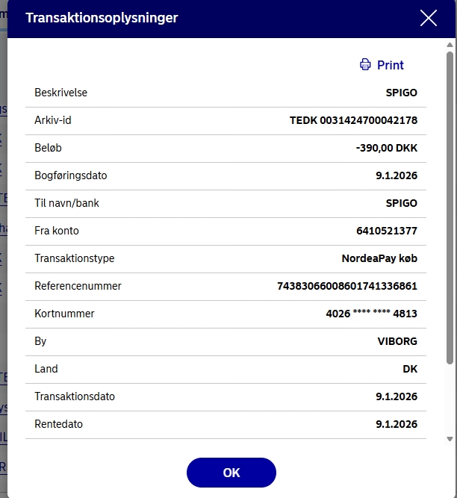457x498 pixels.
Task: Click the Land value DK
Action: 409,369
